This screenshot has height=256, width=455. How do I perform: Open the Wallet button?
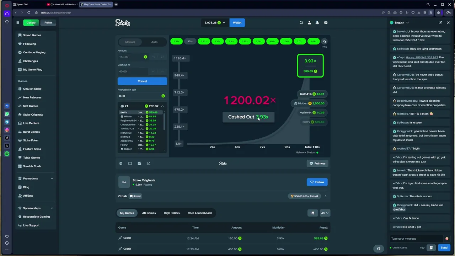[237, 23]
